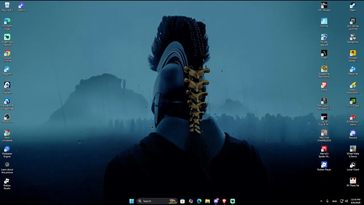Open network quick settings icon

pos(342,201)
